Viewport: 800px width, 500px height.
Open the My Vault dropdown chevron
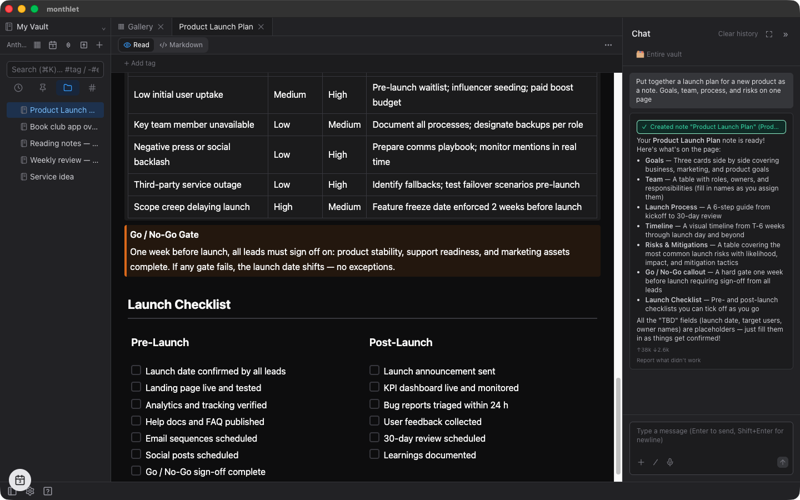(103, 28)
